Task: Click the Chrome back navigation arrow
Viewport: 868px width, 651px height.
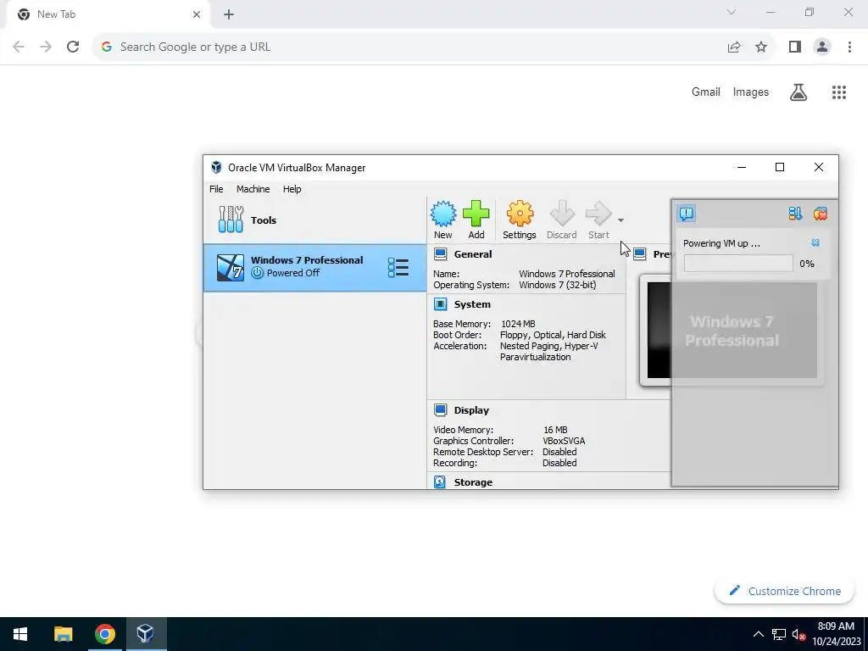Action: click(x=19, y=47)
